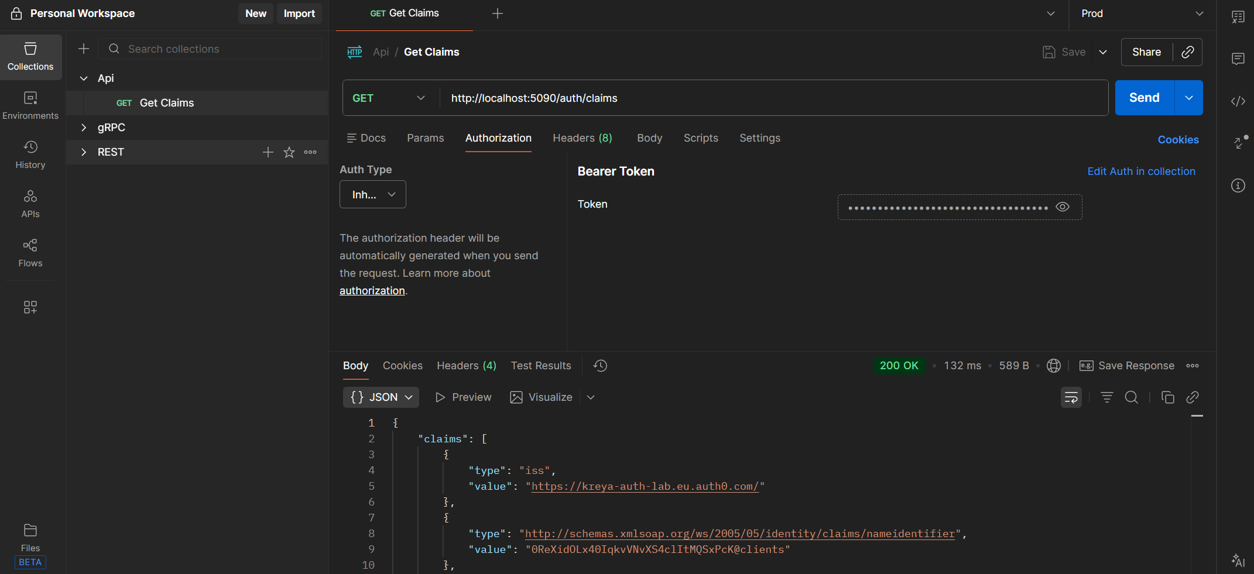The height and width of the screenshot is (574, 1254).
Task: Copy the response body to clipboard
Action: click(1167, 397)
